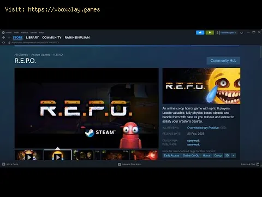The width and height of the screenshot is (262, 197).
Task: Click the Co-op tag
Action: [218, 155]
